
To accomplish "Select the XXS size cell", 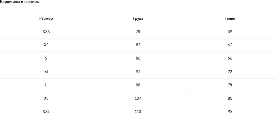I will pyautogui.click(x=46, y=32).
